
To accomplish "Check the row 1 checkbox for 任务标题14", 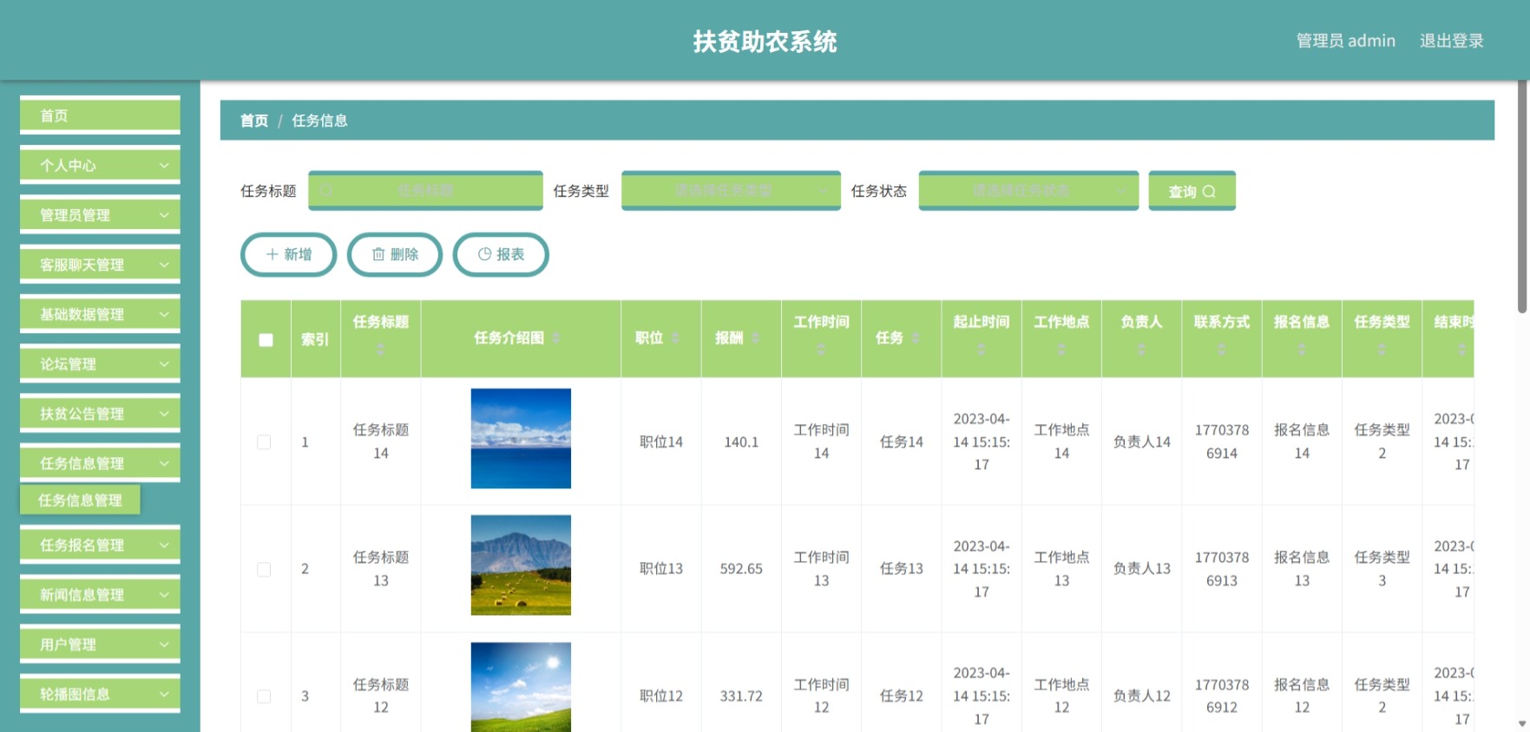I will pyautogui.click(x=264, y=442).
